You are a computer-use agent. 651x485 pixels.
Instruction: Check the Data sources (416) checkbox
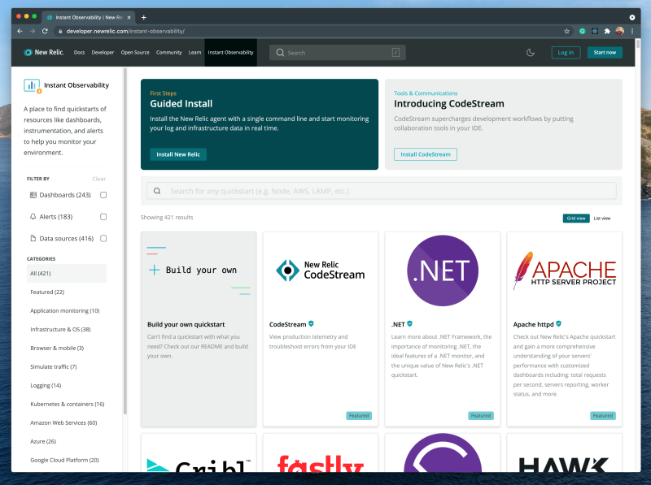[103, 238]
